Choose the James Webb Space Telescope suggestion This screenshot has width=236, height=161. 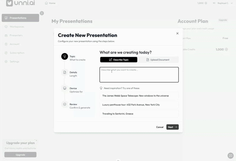[139, 96]
